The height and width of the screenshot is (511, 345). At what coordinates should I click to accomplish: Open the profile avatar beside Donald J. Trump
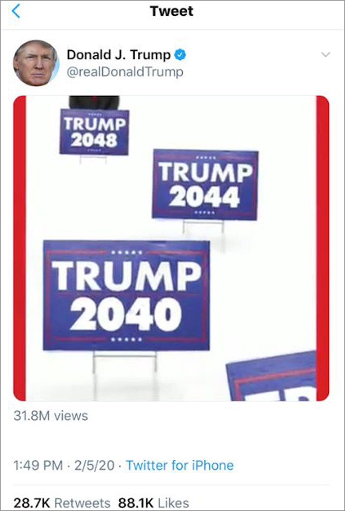(x=36, y=63)
